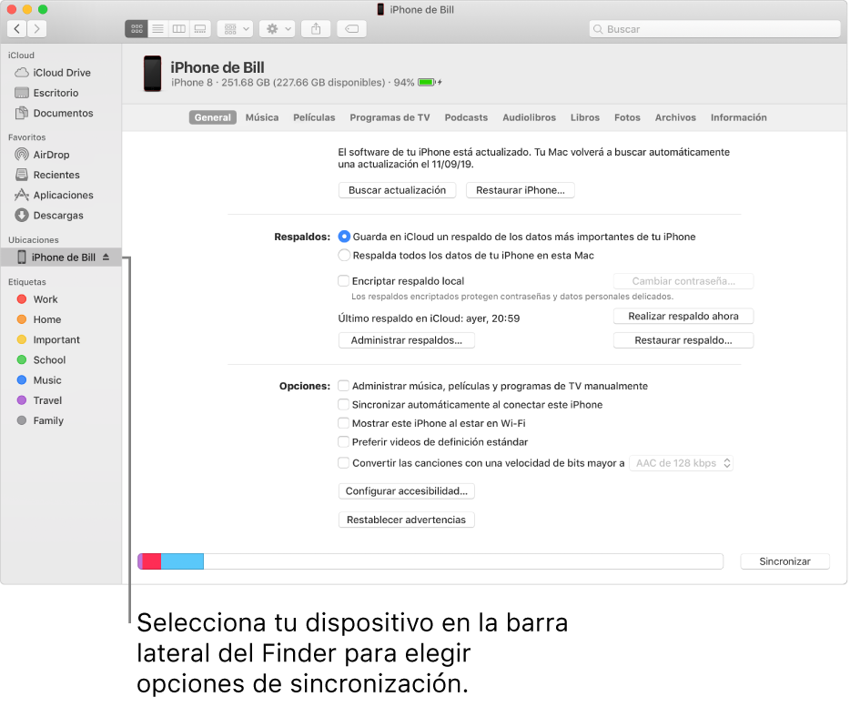The height and width of the screenshot is (707, 850).
Task: Open iCloud Drive in sidebar
Action: tap(53, 73)
